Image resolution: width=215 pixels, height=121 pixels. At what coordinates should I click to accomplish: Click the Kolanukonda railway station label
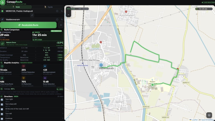82,66
